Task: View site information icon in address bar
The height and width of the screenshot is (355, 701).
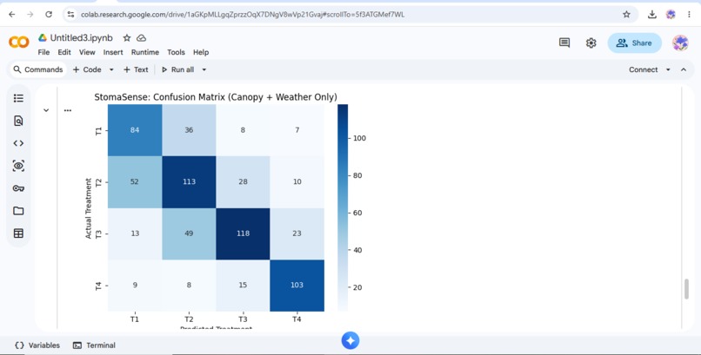Action: pyautogui.click(x=70, y=14)
